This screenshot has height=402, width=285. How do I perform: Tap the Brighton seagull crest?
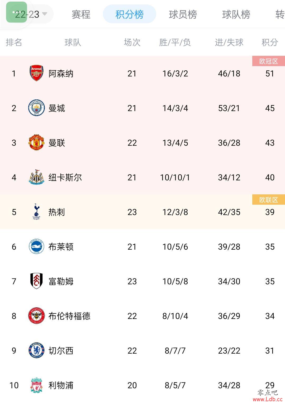(x=36, y=246)
